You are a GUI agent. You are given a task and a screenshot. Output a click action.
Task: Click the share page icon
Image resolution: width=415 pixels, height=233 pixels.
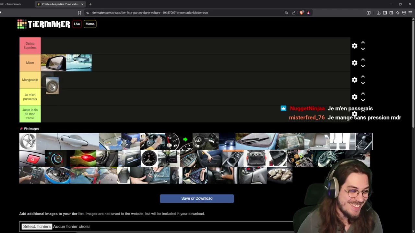tap(293, 13)
